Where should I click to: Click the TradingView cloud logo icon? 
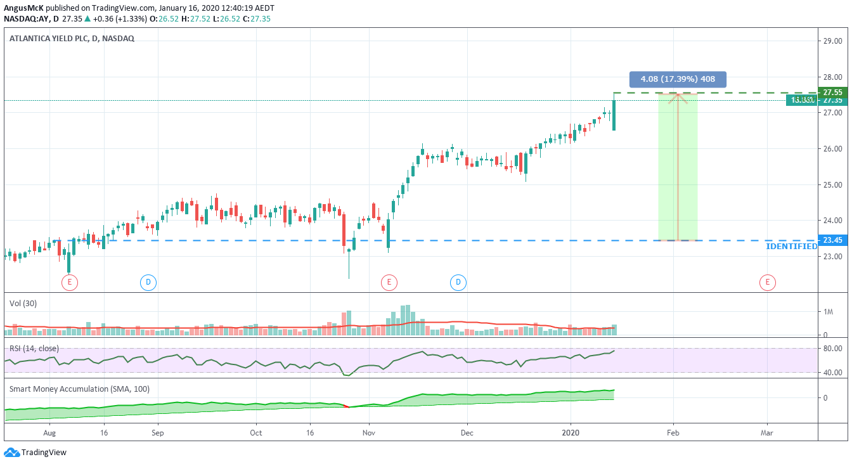coord(11,453)
